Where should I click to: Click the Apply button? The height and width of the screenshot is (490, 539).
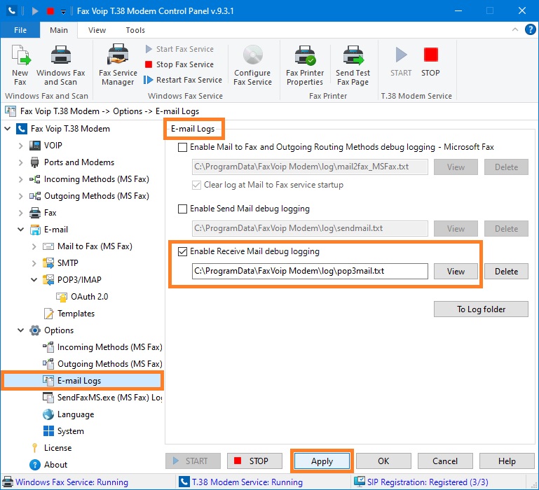(322, 461)
